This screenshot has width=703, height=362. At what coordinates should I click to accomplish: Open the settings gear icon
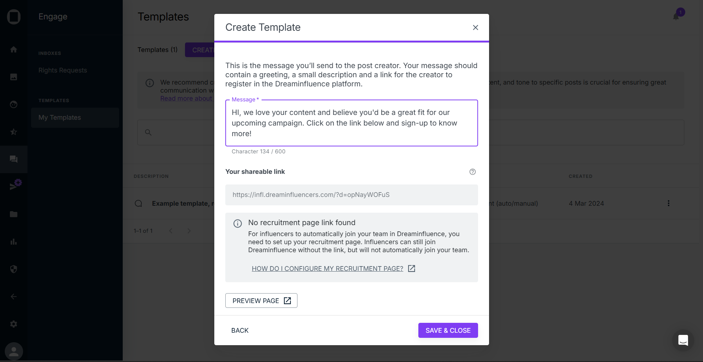click(x=14, y=324)
